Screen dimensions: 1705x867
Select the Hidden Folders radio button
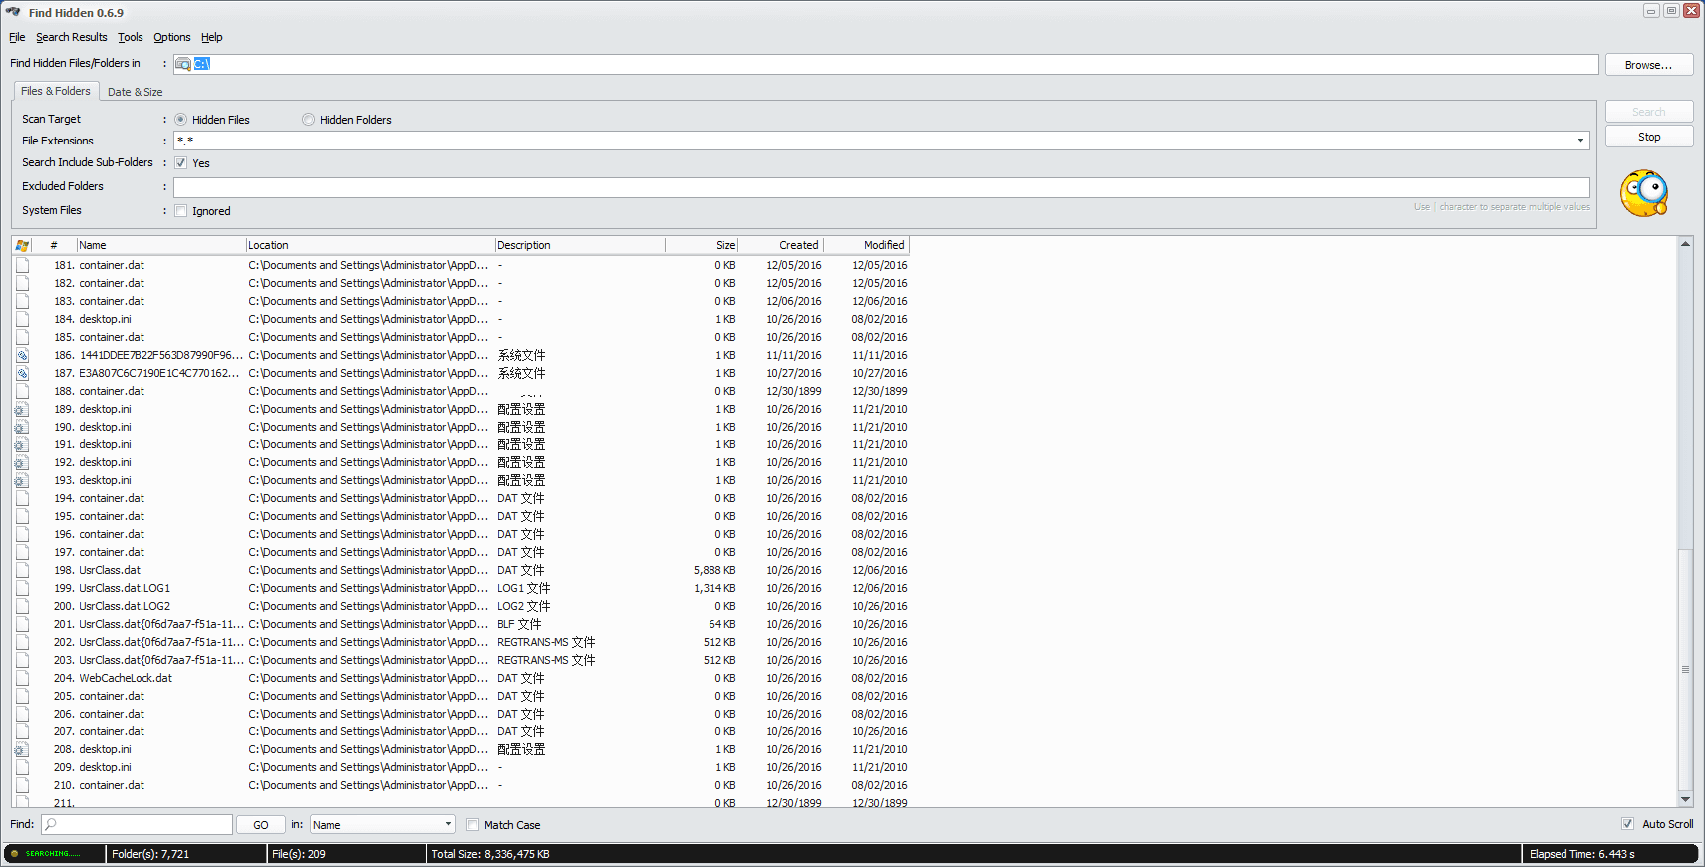309,120
